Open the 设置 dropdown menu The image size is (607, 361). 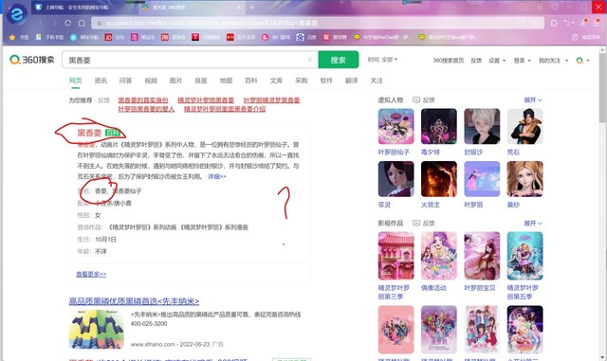(x=497, y=61)
